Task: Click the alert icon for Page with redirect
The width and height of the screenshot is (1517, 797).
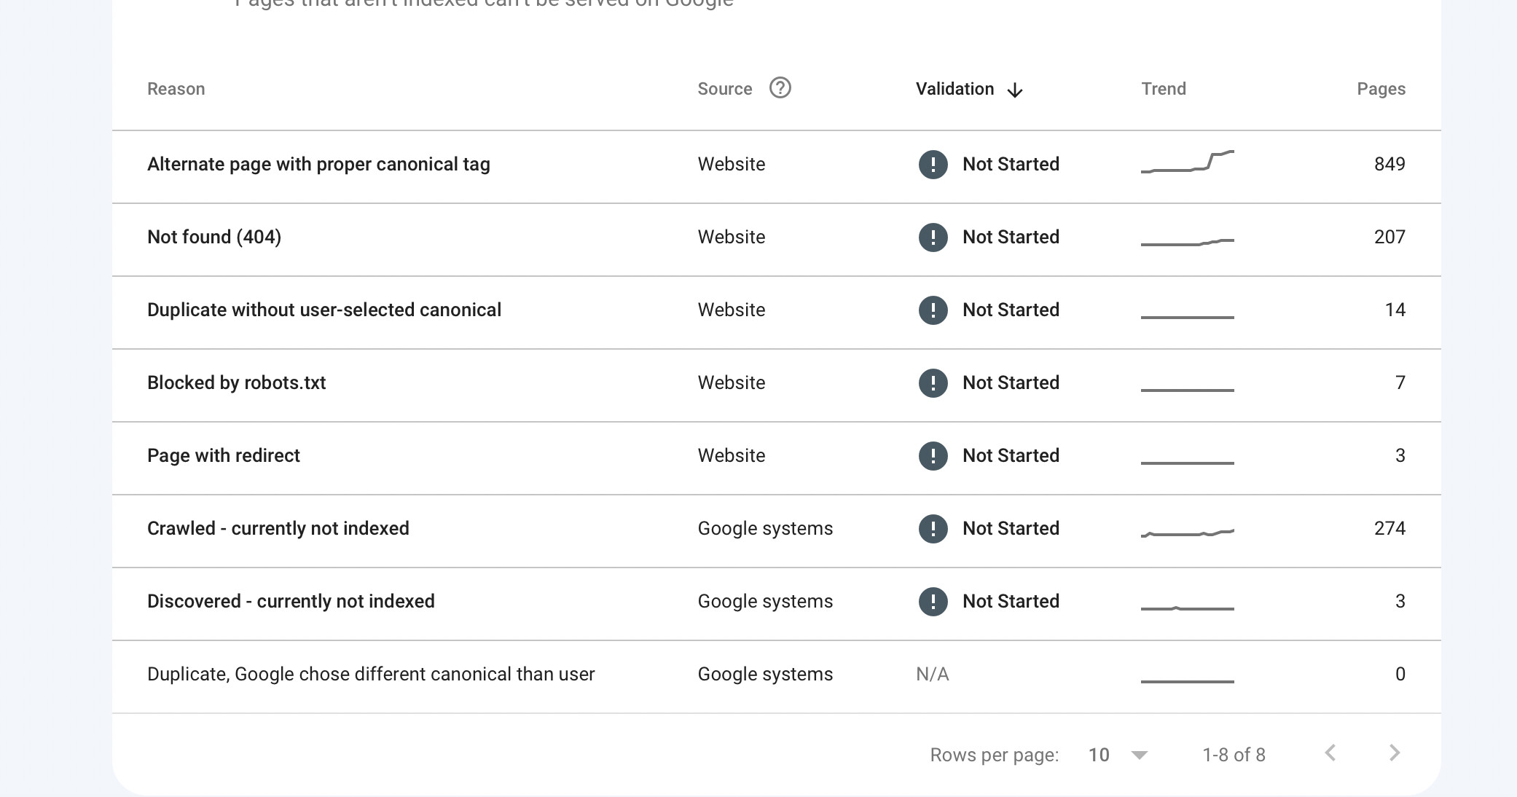Action: pos(933,456)
